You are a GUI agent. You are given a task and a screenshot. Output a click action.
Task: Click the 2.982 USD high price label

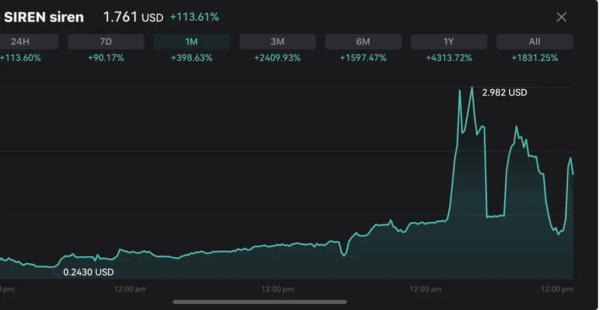pyautogui.click(x=504, y=92)
